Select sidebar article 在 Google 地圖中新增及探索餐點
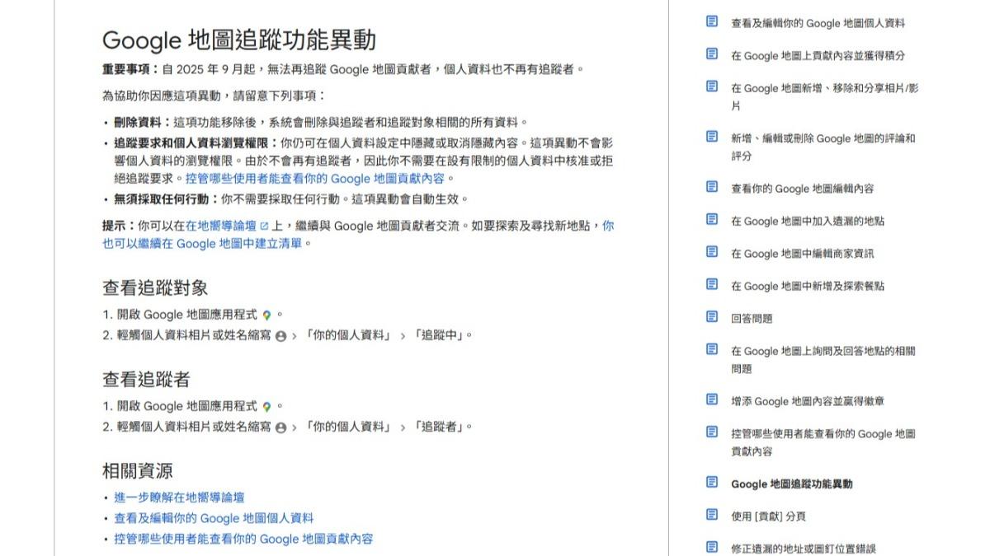Viewport: 990px width, 556px height. (x=808, y=286)
